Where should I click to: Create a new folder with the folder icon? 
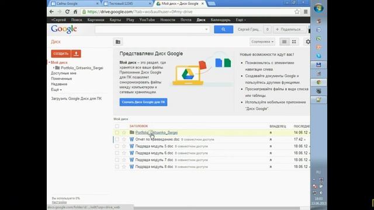point(118,42)
